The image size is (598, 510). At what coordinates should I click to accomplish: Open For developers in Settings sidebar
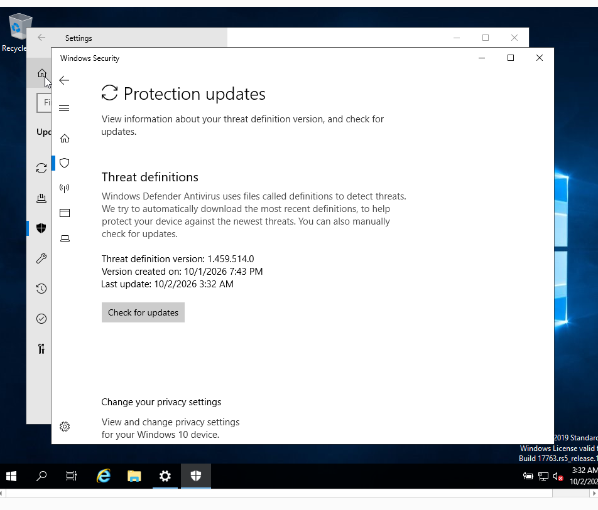(41, 349)
